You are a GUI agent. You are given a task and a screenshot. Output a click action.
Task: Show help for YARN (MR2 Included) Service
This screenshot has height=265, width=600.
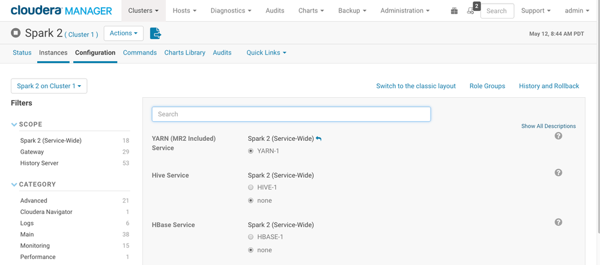point(558,136)
